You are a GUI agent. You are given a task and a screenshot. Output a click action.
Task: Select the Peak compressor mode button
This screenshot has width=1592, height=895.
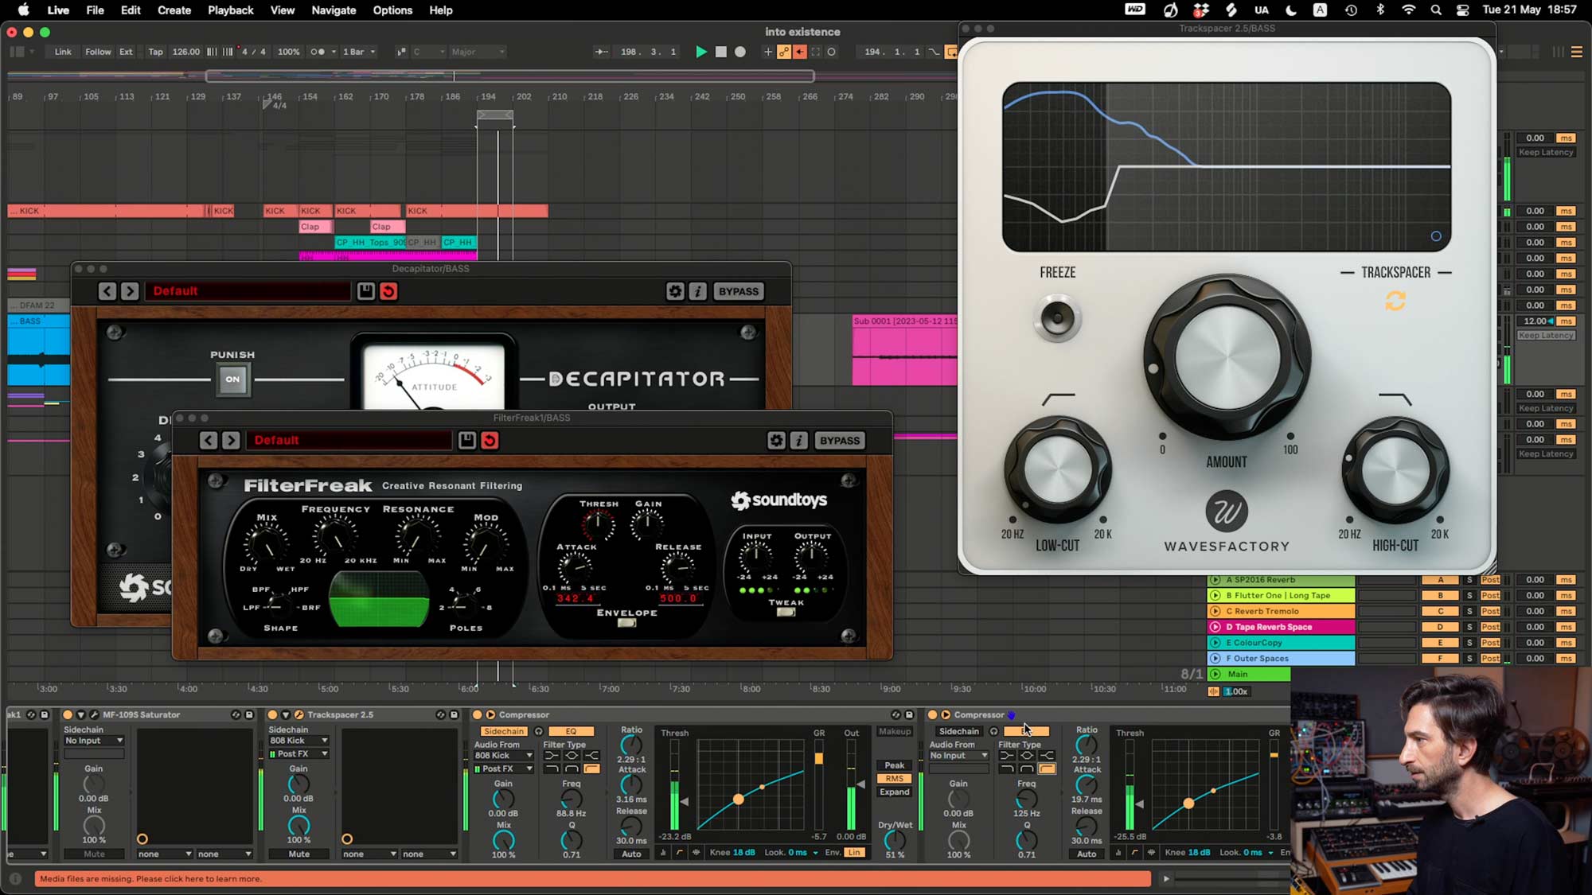point(894,765)
